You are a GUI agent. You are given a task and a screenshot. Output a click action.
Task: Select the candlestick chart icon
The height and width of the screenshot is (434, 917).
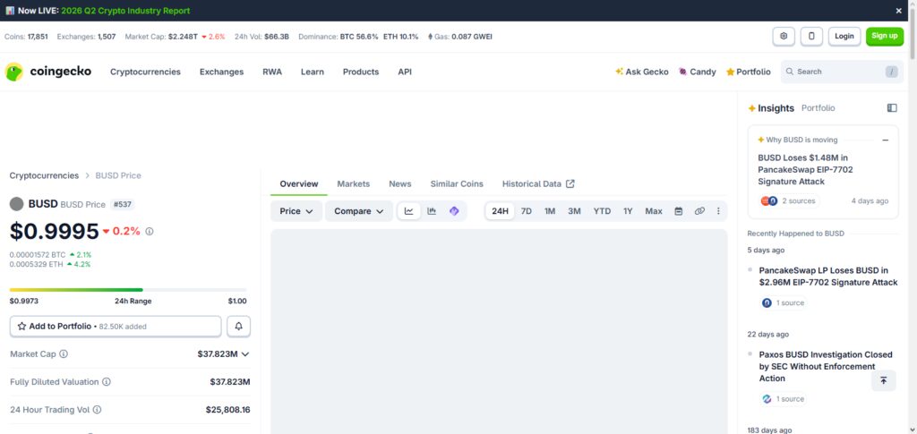pyautogui.click(x=432, y=211)
